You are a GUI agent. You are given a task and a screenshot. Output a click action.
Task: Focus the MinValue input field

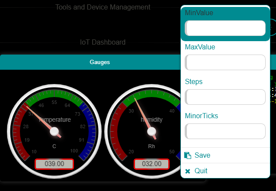[x=225, y=28]
